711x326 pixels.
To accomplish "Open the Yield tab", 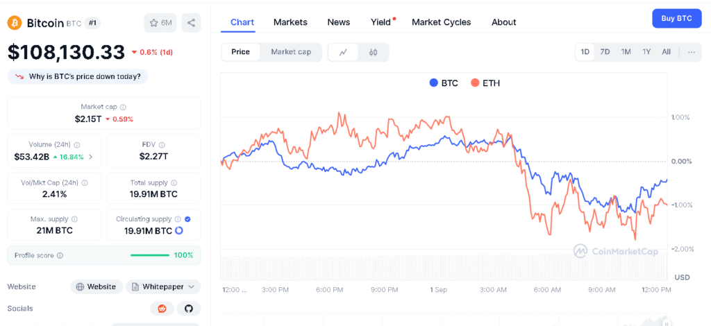I will 381,22.
